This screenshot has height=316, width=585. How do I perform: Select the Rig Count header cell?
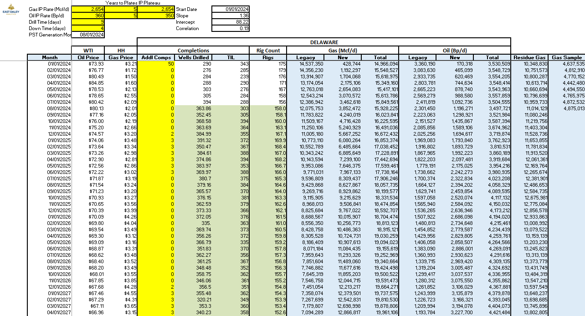pos(268,51)
